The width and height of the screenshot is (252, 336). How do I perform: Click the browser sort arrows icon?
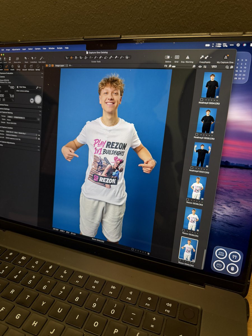tap(205, 67)
